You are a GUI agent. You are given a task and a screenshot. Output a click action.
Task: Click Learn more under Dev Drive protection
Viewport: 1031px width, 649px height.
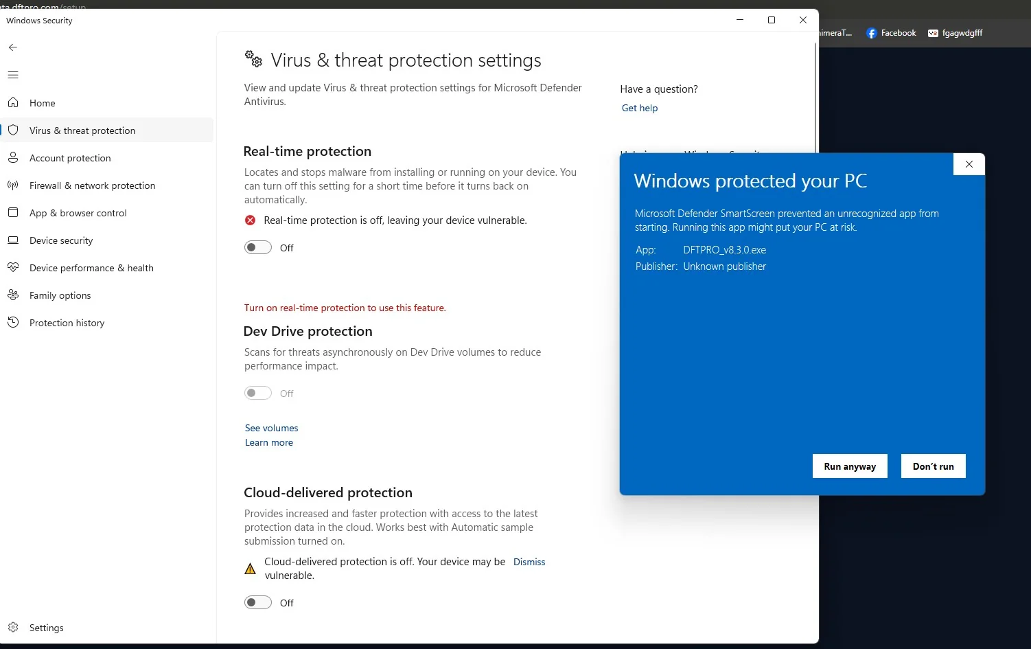[x=269, y=442]
